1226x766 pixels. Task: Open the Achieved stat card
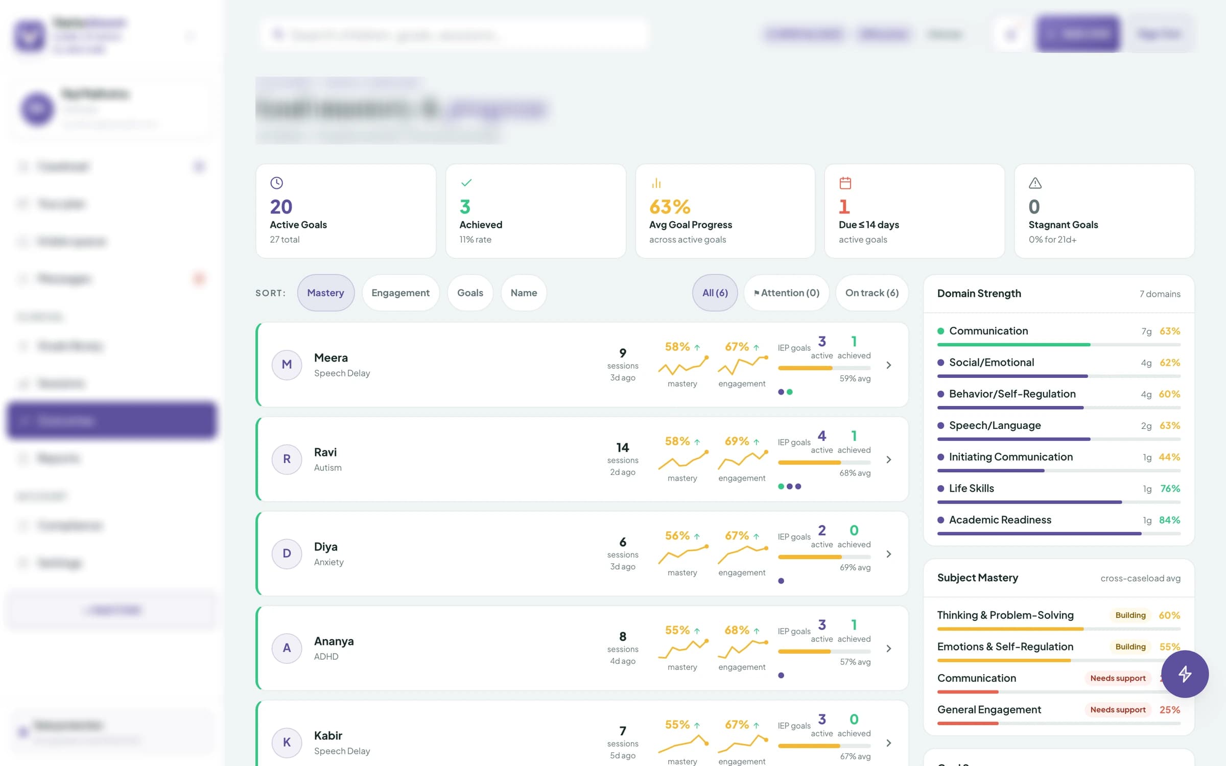(x=535, y=211)
